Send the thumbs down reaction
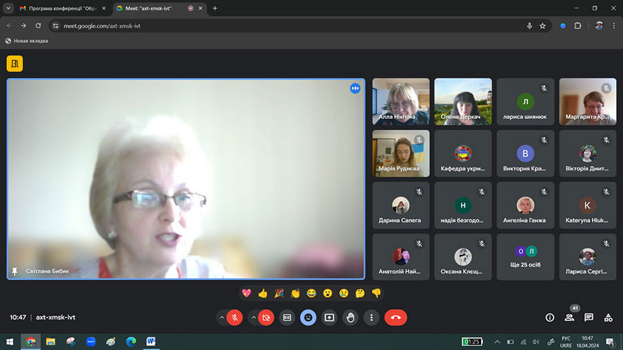Image resolution: width=623 pixels, height=350 pixels. [x=377, y=293]
